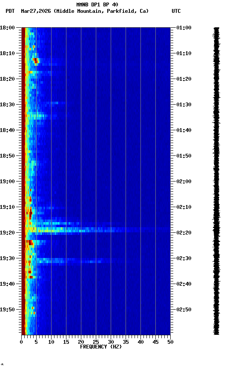Click the 45 Hz frequency axis label
235x369 pixels.
click(x=155, y=342)
